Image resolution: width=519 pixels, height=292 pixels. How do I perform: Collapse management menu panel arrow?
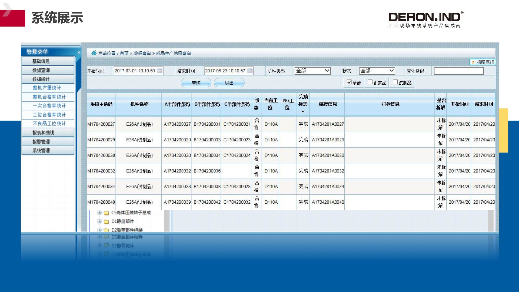coord(79,52)
